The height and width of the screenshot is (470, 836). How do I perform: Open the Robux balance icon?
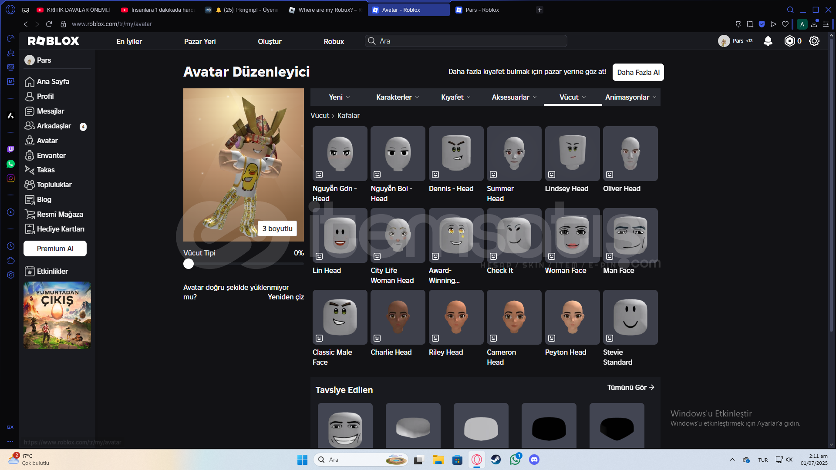point(789,41)
